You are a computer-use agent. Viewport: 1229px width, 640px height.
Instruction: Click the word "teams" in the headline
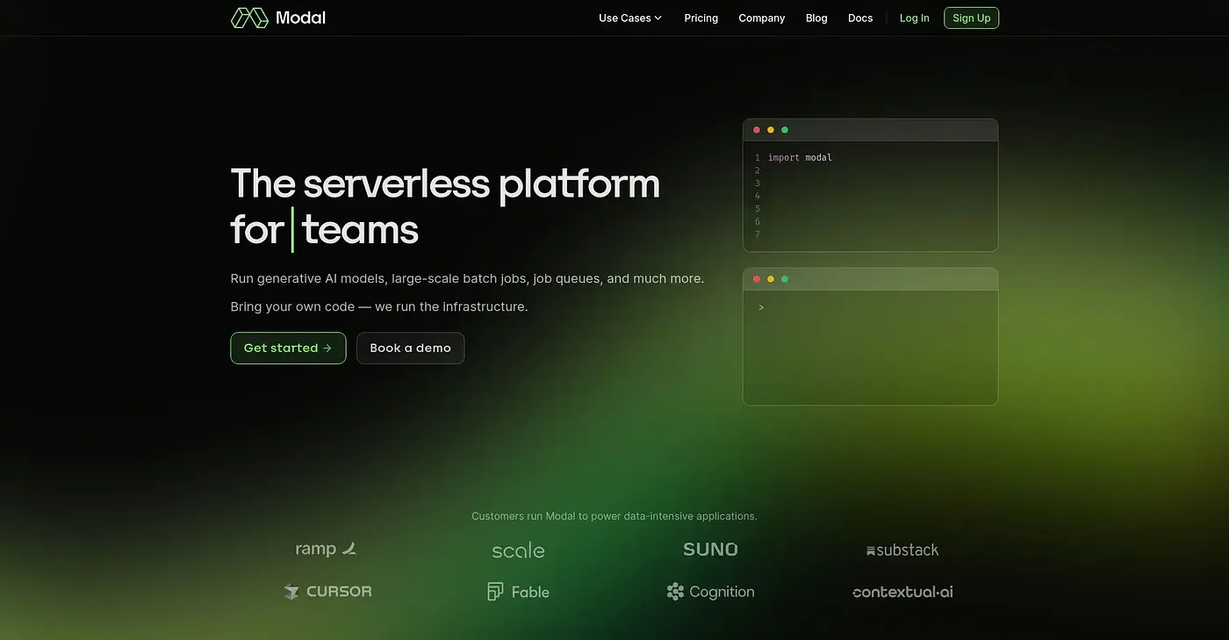point(360,230)
